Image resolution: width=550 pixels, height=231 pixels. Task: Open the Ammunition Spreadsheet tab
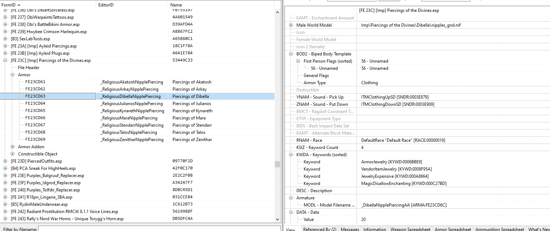coord(500,229)
